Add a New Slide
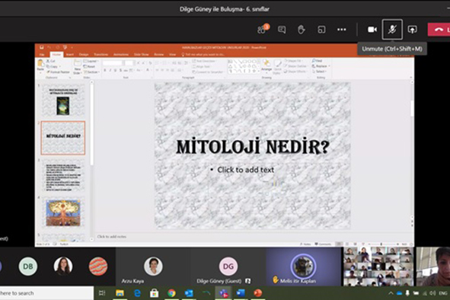The image size is (450, 300). (77, 67)
